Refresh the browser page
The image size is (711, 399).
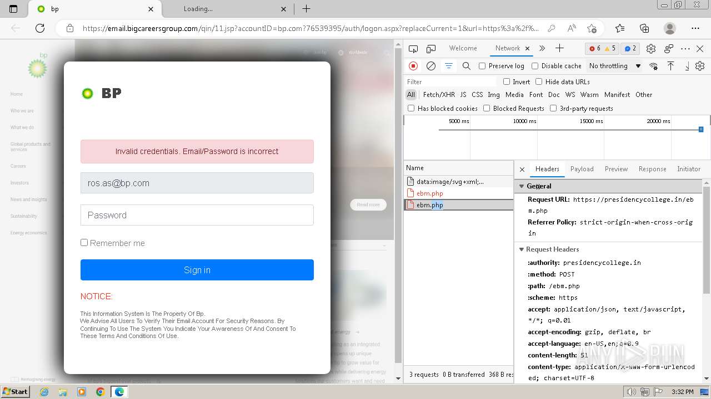40,28
